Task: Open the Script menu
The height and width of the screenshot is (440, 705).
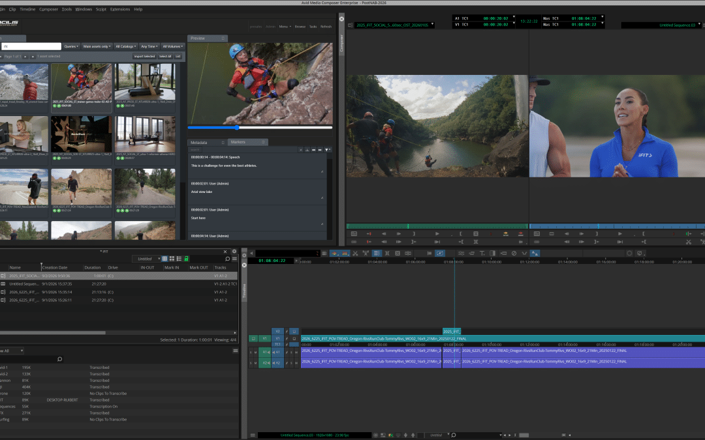Action: tap(101, 9)
